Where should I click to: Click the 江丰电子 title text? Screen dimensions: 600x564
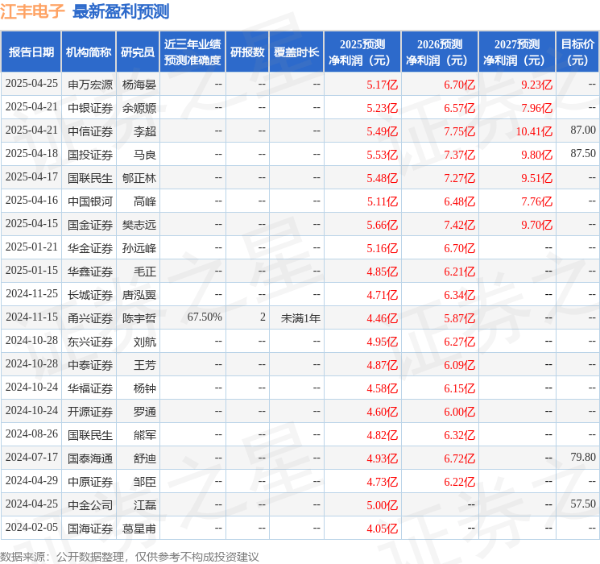[32, 11]
